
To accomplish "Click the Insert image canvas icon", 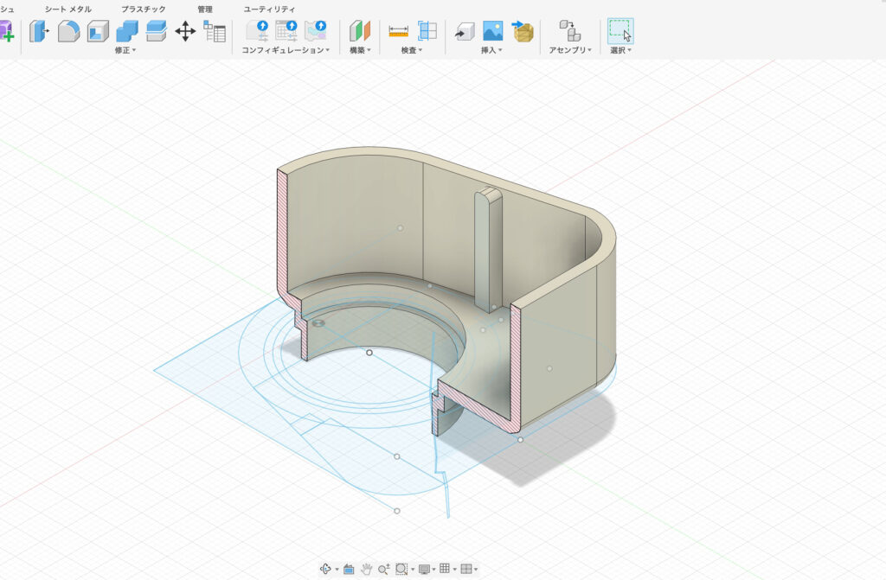I will click(x=492, y=32).
